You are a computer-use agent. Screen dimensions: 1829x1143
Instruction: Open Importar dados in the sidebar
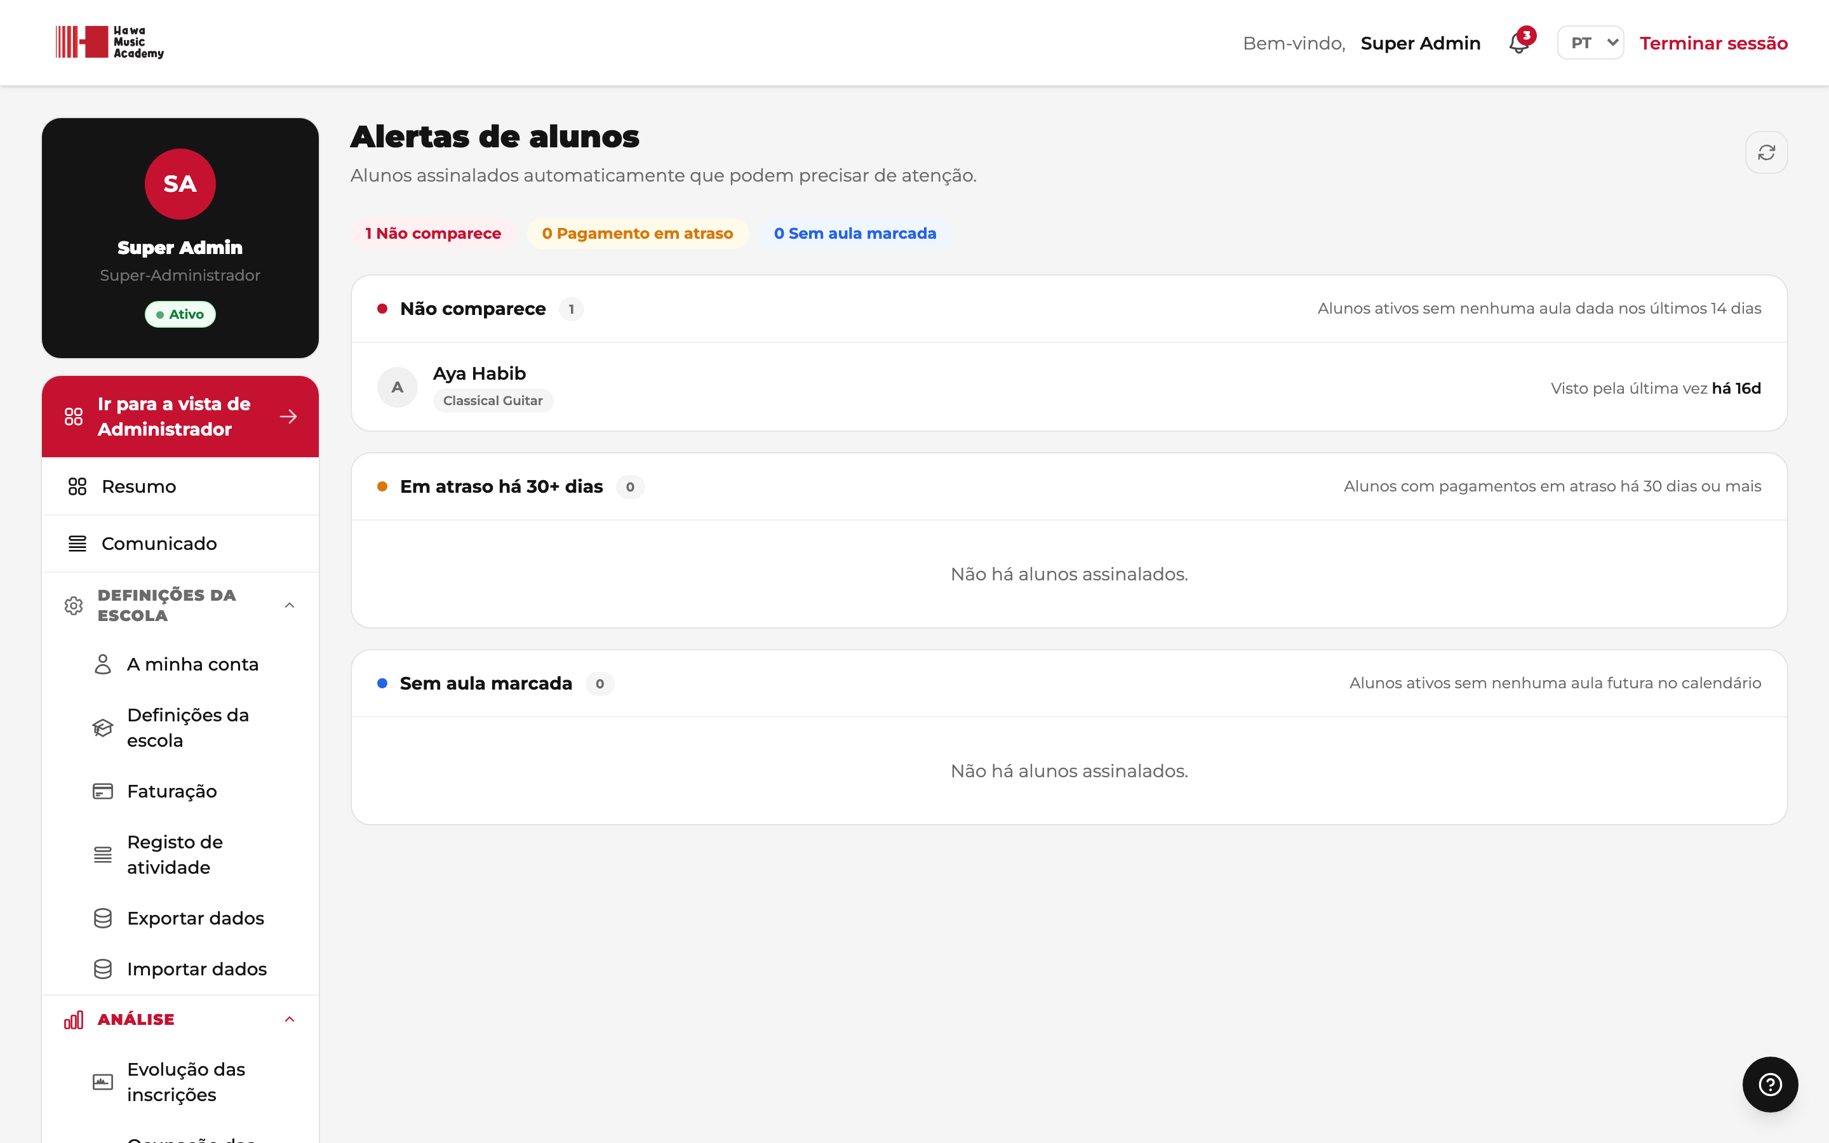click(x=180, y=969)
